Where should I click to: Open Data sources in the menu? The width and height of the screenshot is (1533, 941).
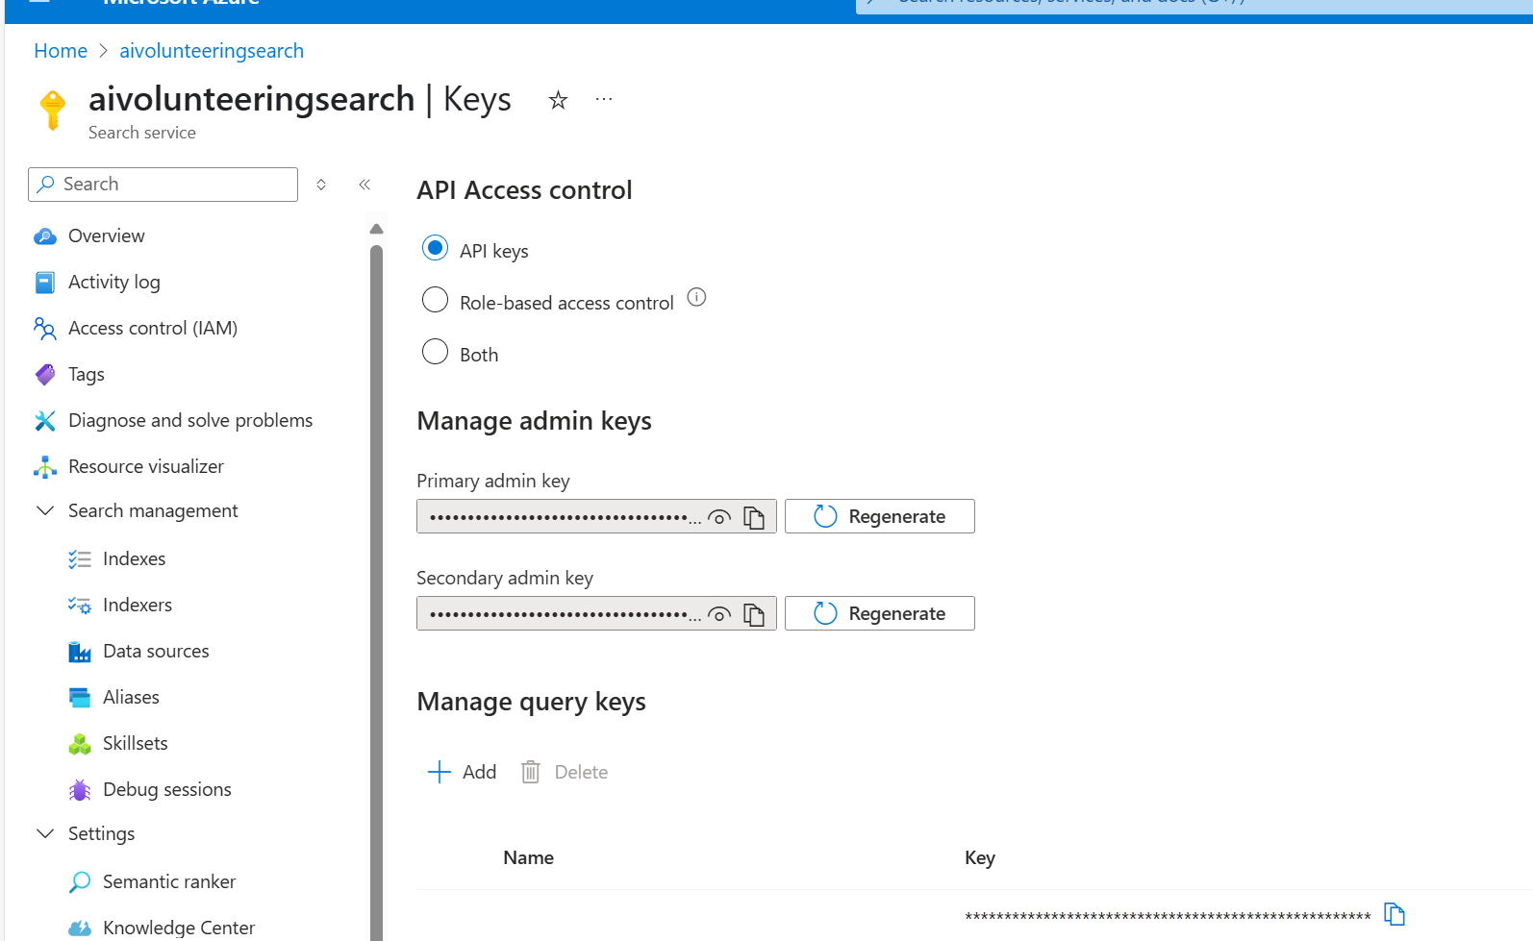(x=156, y=652)
